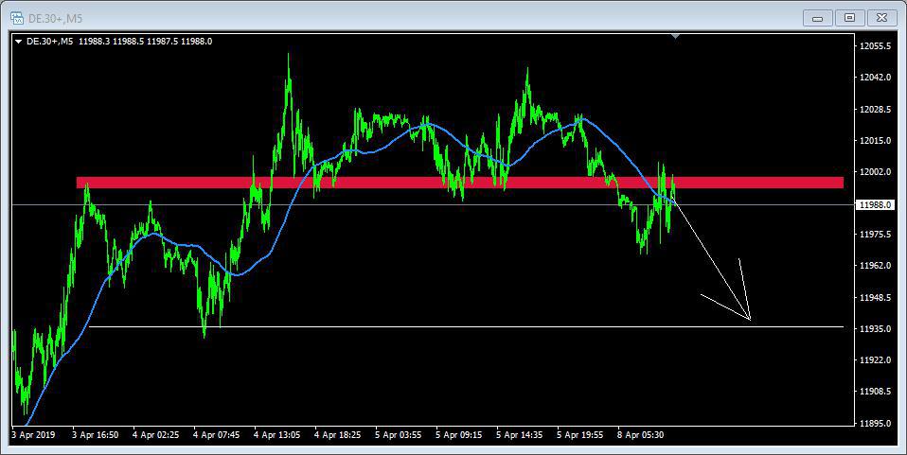Select the white diagonal trend line
907x455 pixels.
click(710, 260)
